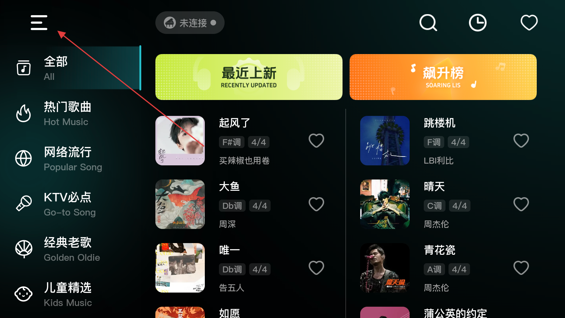Open the search magnifier icon
565x318 pixels.
coord(428,23)
